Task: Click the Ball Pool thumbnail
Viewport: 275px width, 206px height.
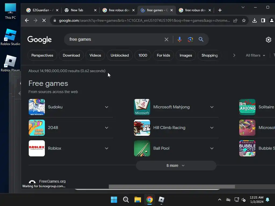Action: click(x=142, y=148)
